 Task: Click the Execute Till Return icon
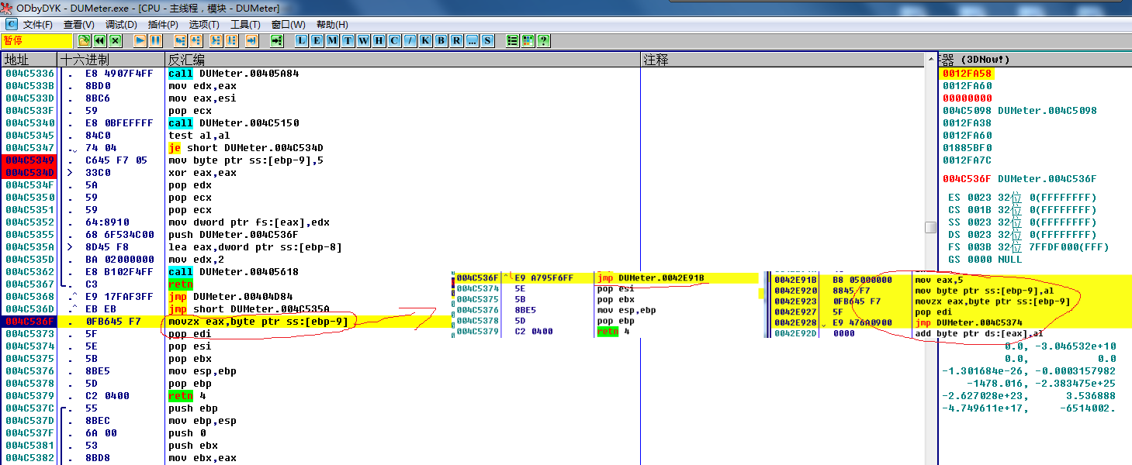point(252,40)
